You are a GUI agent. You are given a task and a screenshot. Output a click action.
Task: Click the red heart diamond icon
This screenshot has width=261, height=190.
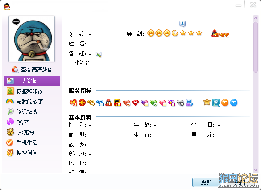[135, 103]
